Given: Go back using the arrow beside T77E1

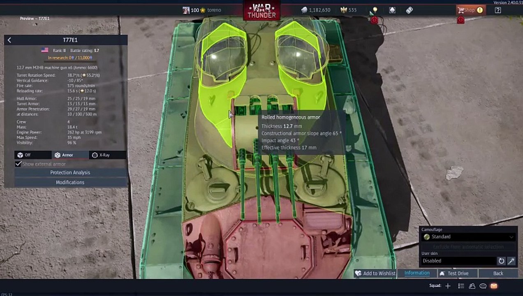Looking at the screenshot, I should coord(9,40).
